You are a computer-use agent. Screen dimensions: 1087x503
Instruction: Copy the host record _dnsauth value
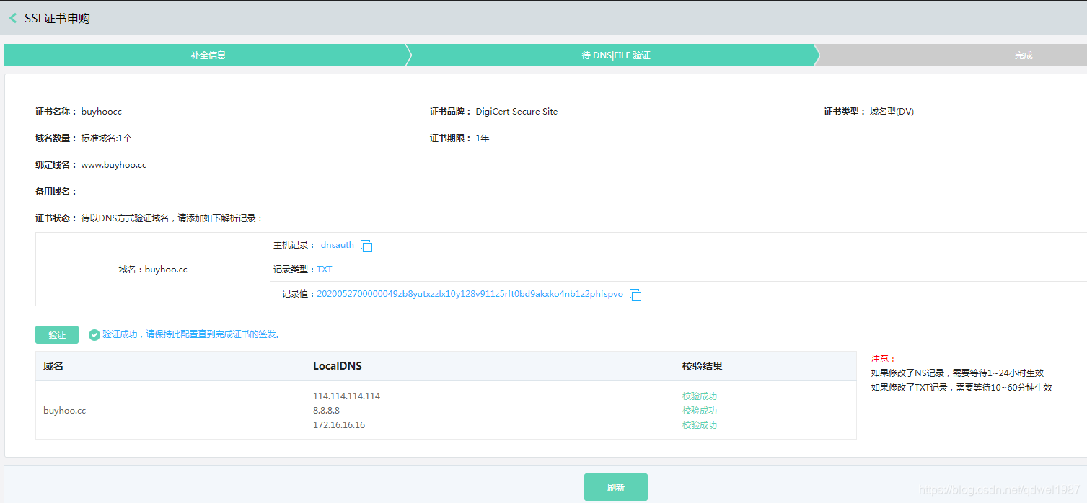tap(366, 246)
